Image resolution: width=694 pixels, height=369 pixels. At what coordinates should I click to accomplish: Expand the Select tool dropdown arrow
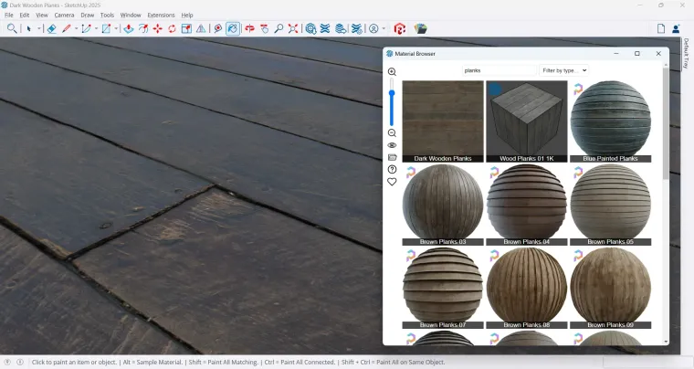point(38,28)
